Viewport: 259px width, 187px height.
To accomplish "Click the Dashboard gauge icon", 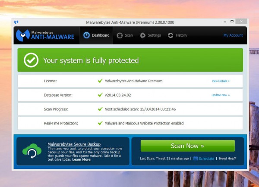I will click(86, 35).
